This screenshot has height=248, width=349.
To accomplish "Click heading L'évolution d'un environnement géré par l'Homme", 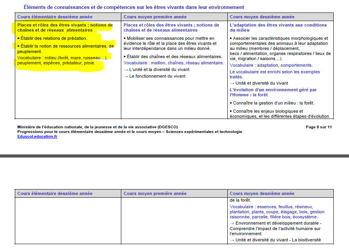I will pos(273,92).
